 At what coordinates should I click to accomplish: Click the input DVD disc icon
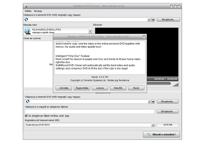click(26, 20)
